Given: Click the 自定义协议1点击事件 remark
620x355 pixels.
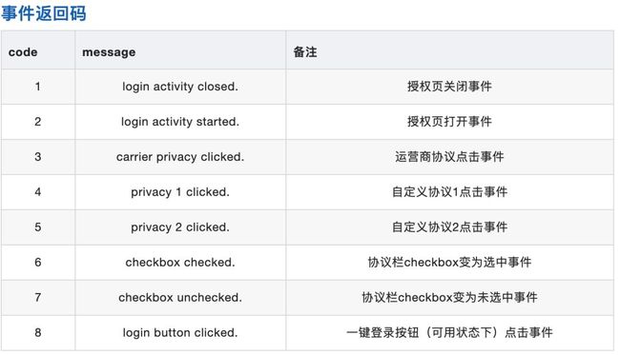Looking at the screenshot, I should 449,192.
